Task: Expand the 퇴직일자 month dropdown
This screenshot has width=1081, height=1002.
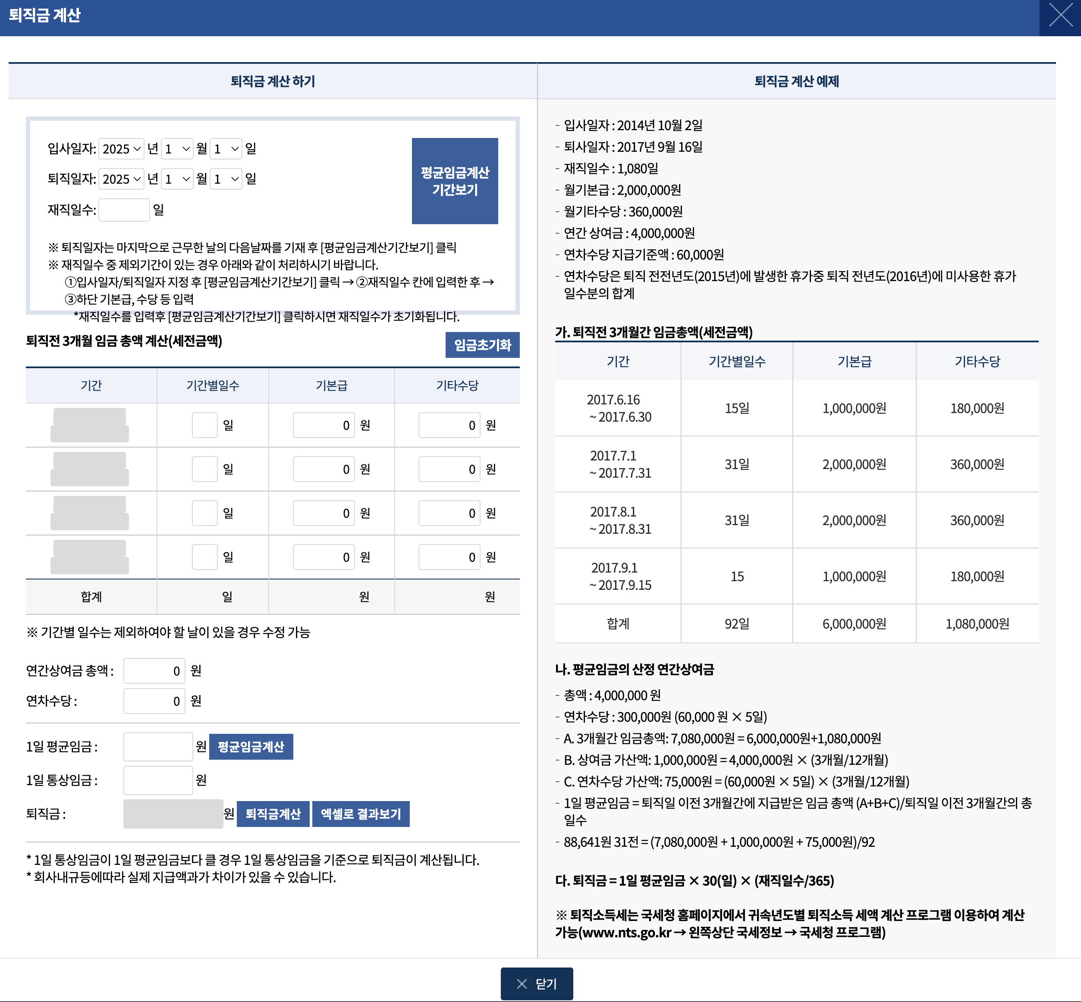Action: (177, 179)
